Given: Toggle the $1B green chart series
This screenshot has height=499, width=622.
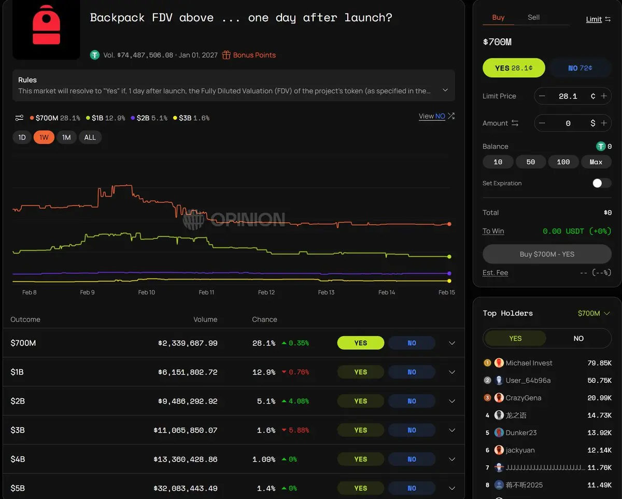Looking at the screenshot, I should [x=106, y=118].
